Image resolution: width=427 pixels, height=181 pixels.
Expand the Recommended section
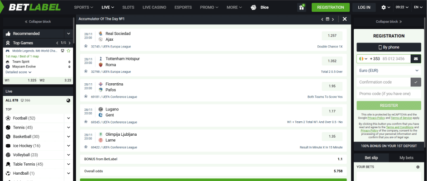[68, 33]
